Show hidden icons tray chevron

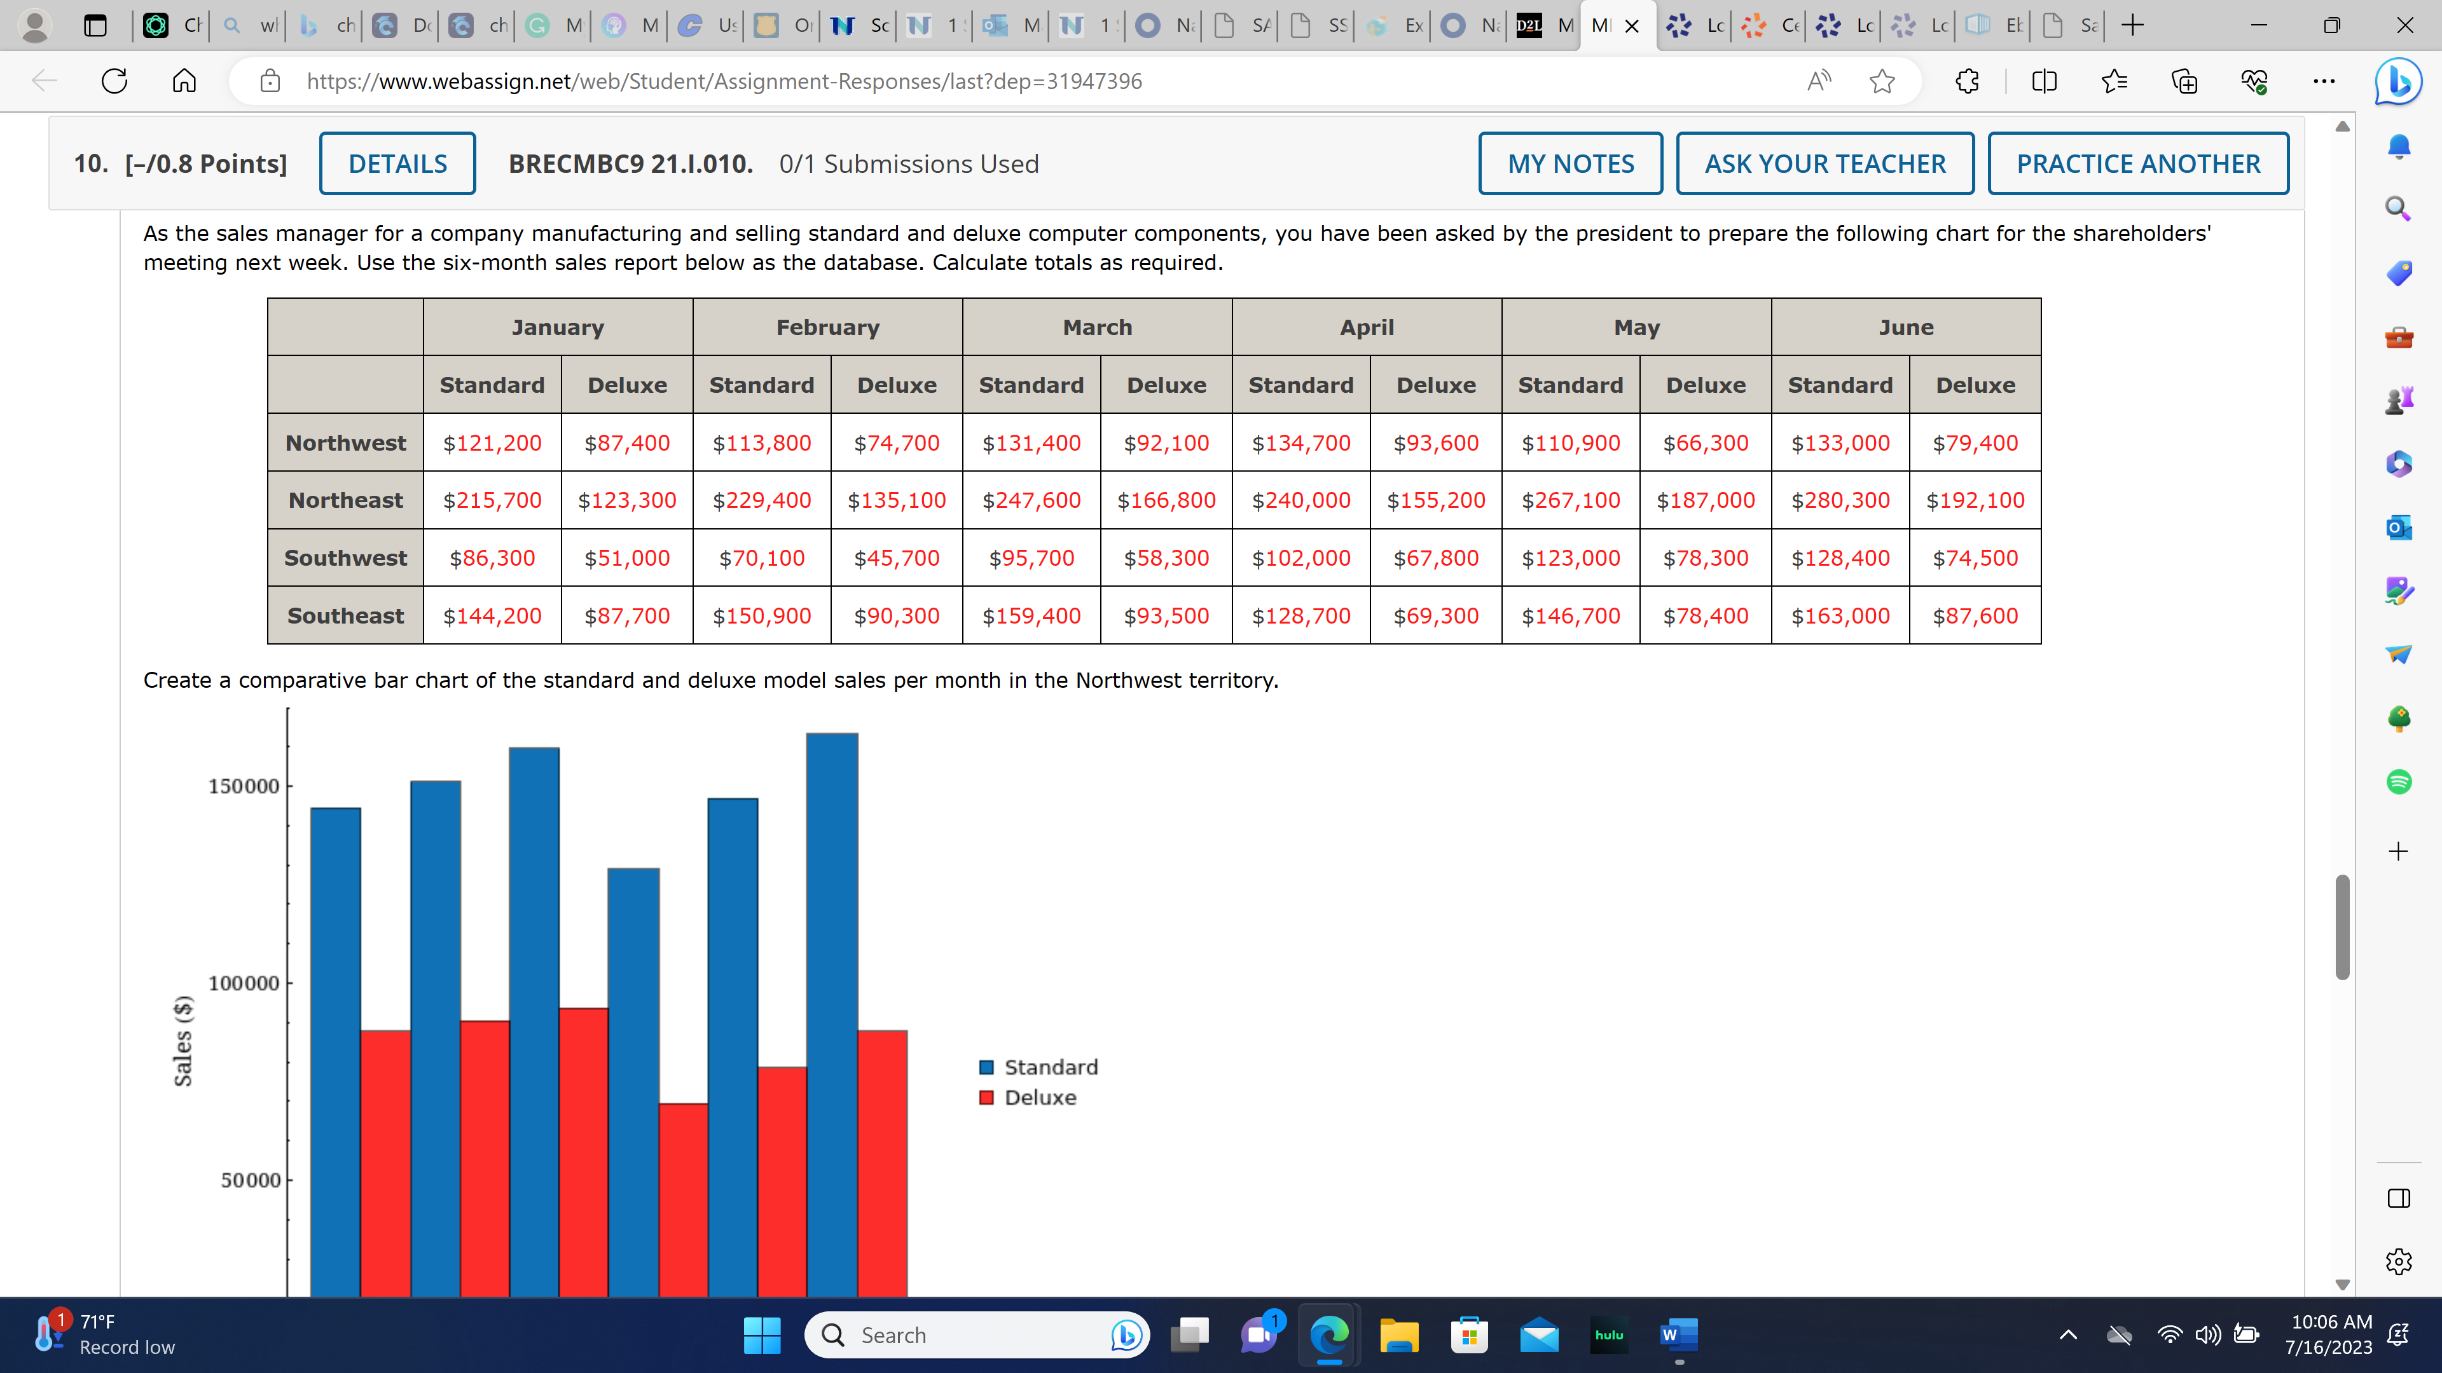click(2067, 1335)
